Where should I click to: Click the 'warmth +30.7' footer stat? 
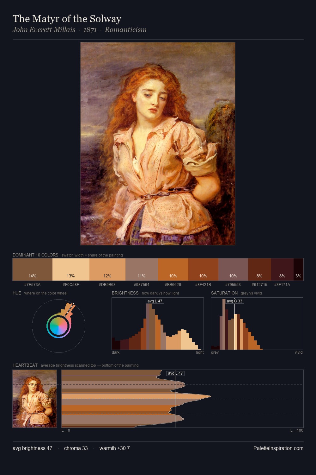coord(115,448)
